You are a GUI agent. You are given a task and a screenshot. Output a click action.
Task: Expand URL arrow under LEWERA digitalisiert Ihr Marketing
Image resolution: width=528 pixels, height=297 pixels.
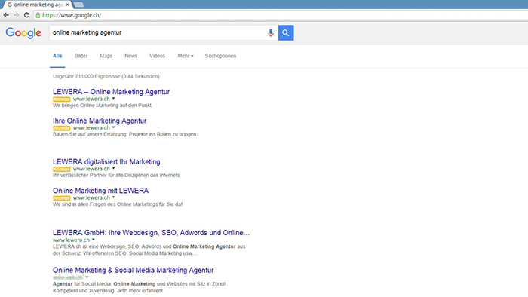(x=113, y=169)
